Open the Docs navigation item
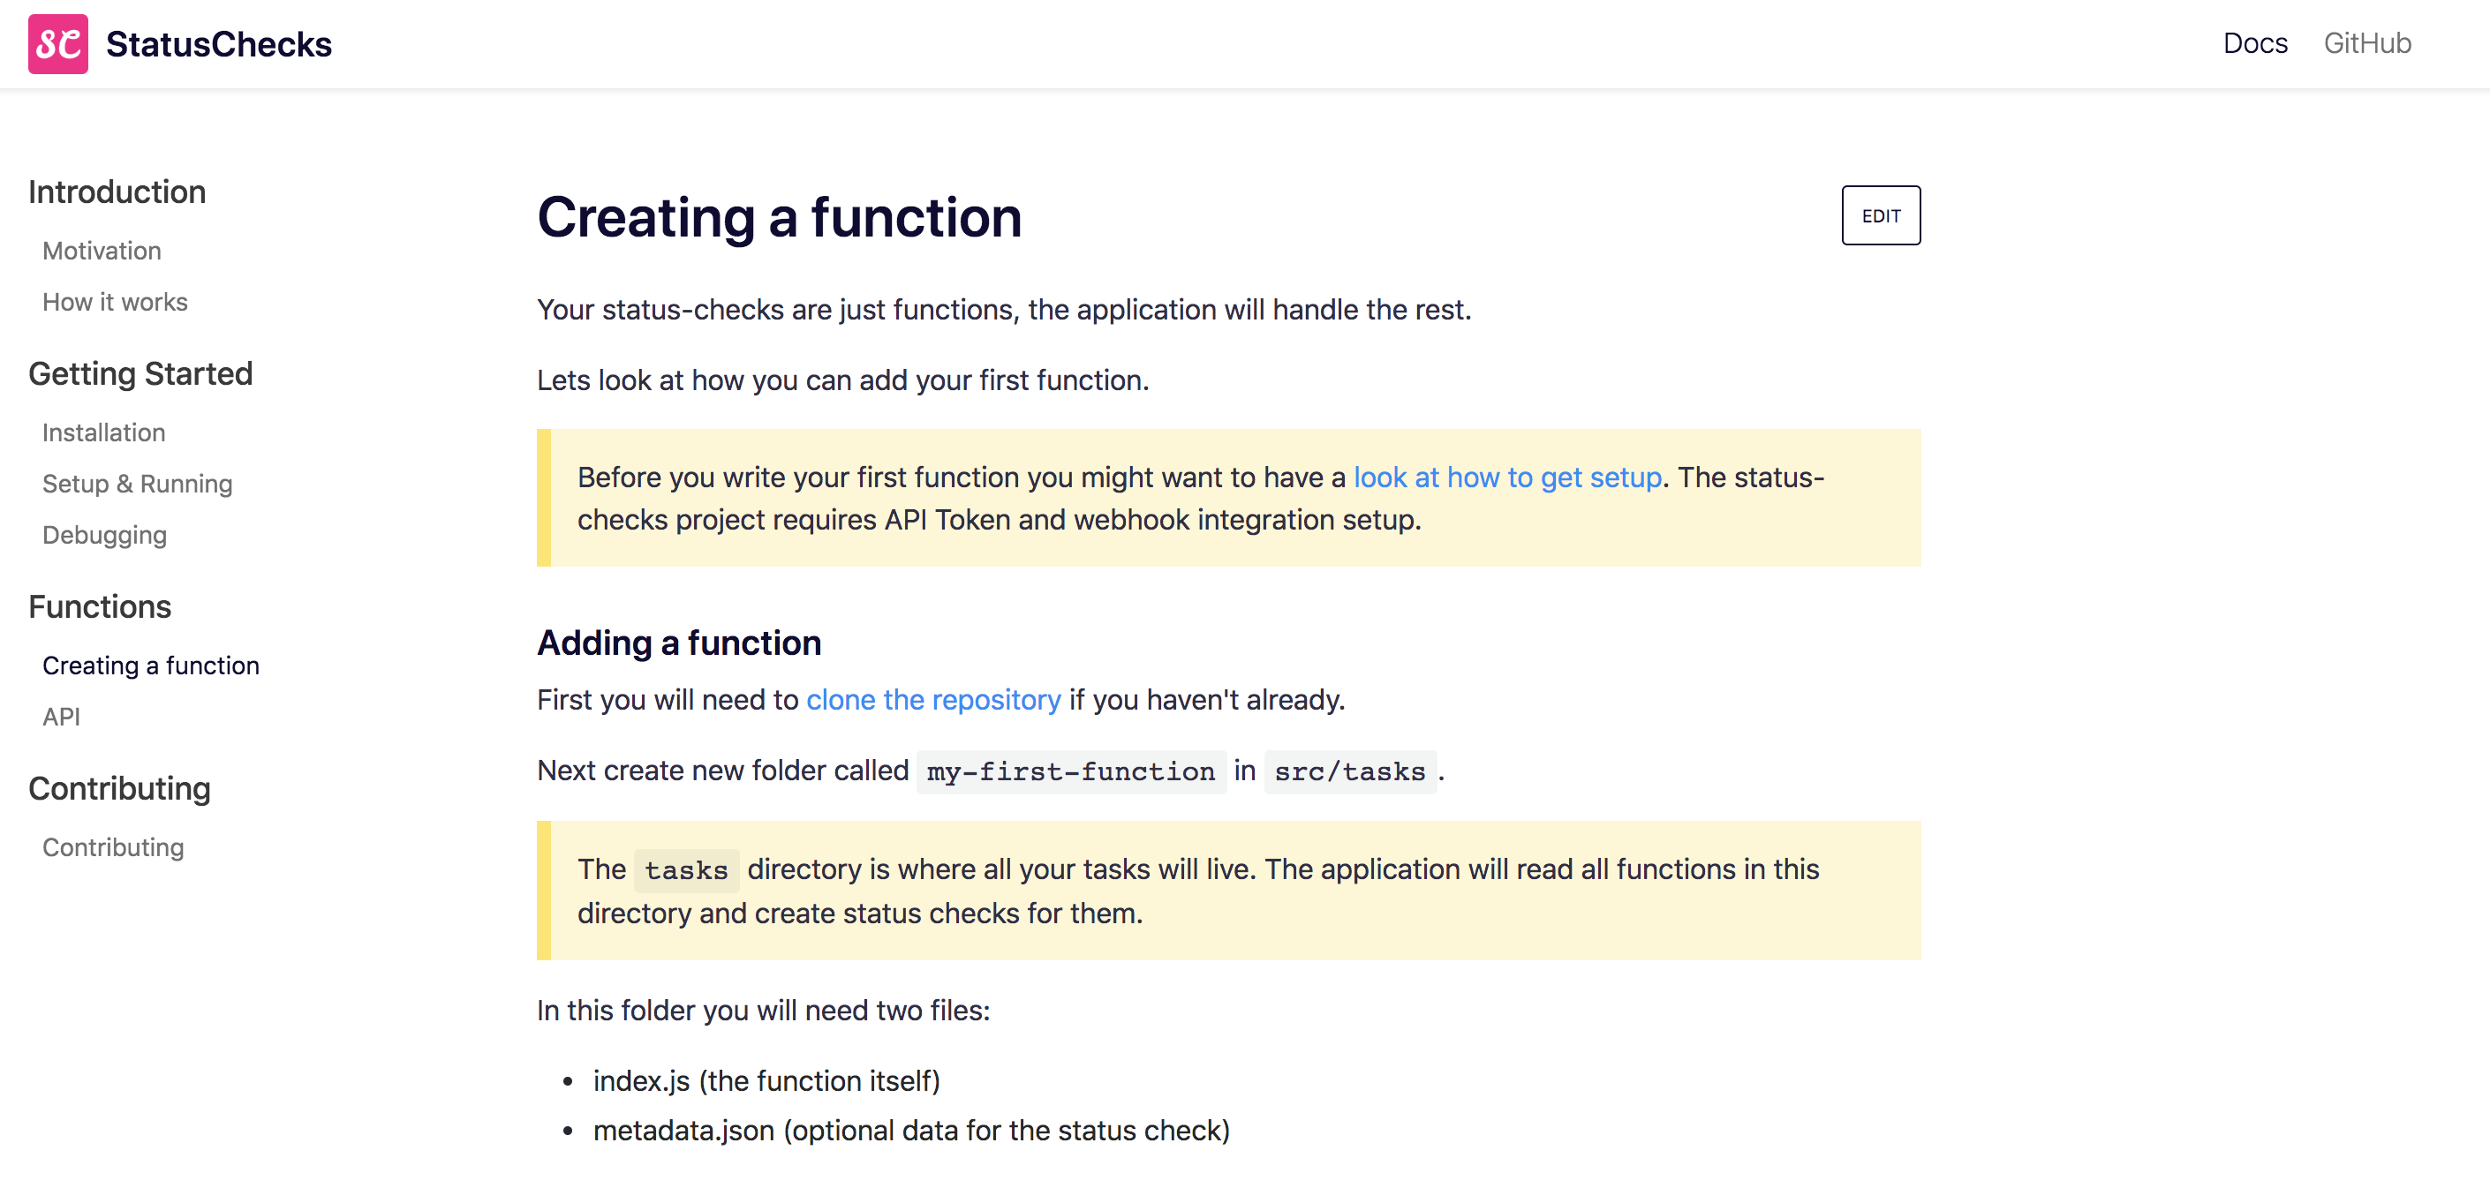 pyautogui.click(x=2254, y=43)
